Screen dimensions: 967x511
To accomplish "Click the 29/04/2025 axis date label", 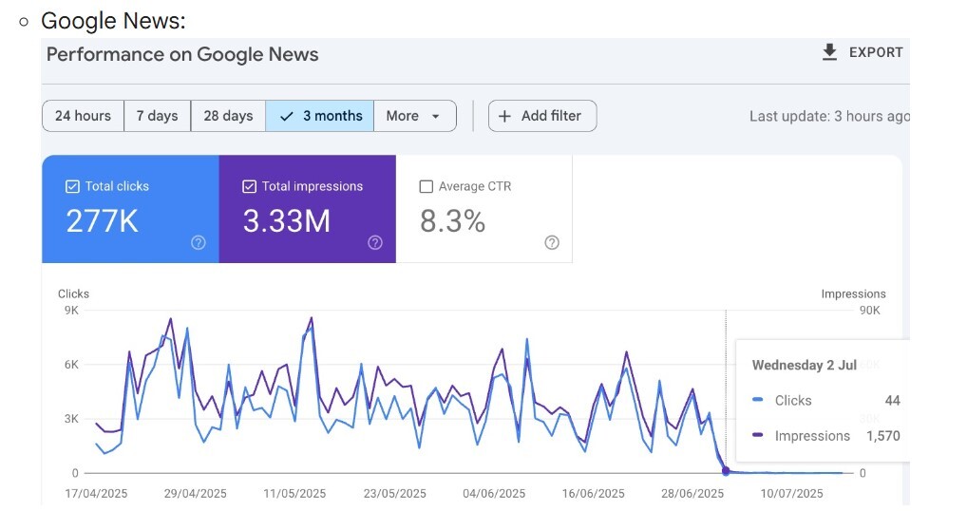I will click(196, 494).
